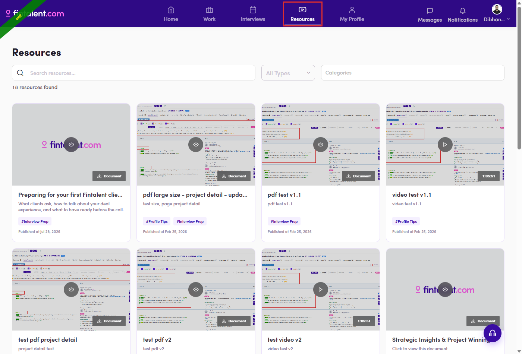Click the 1:05:51 duration on test video v2
The height and width of the screenshot is (354, 522).
click(364, 321)
